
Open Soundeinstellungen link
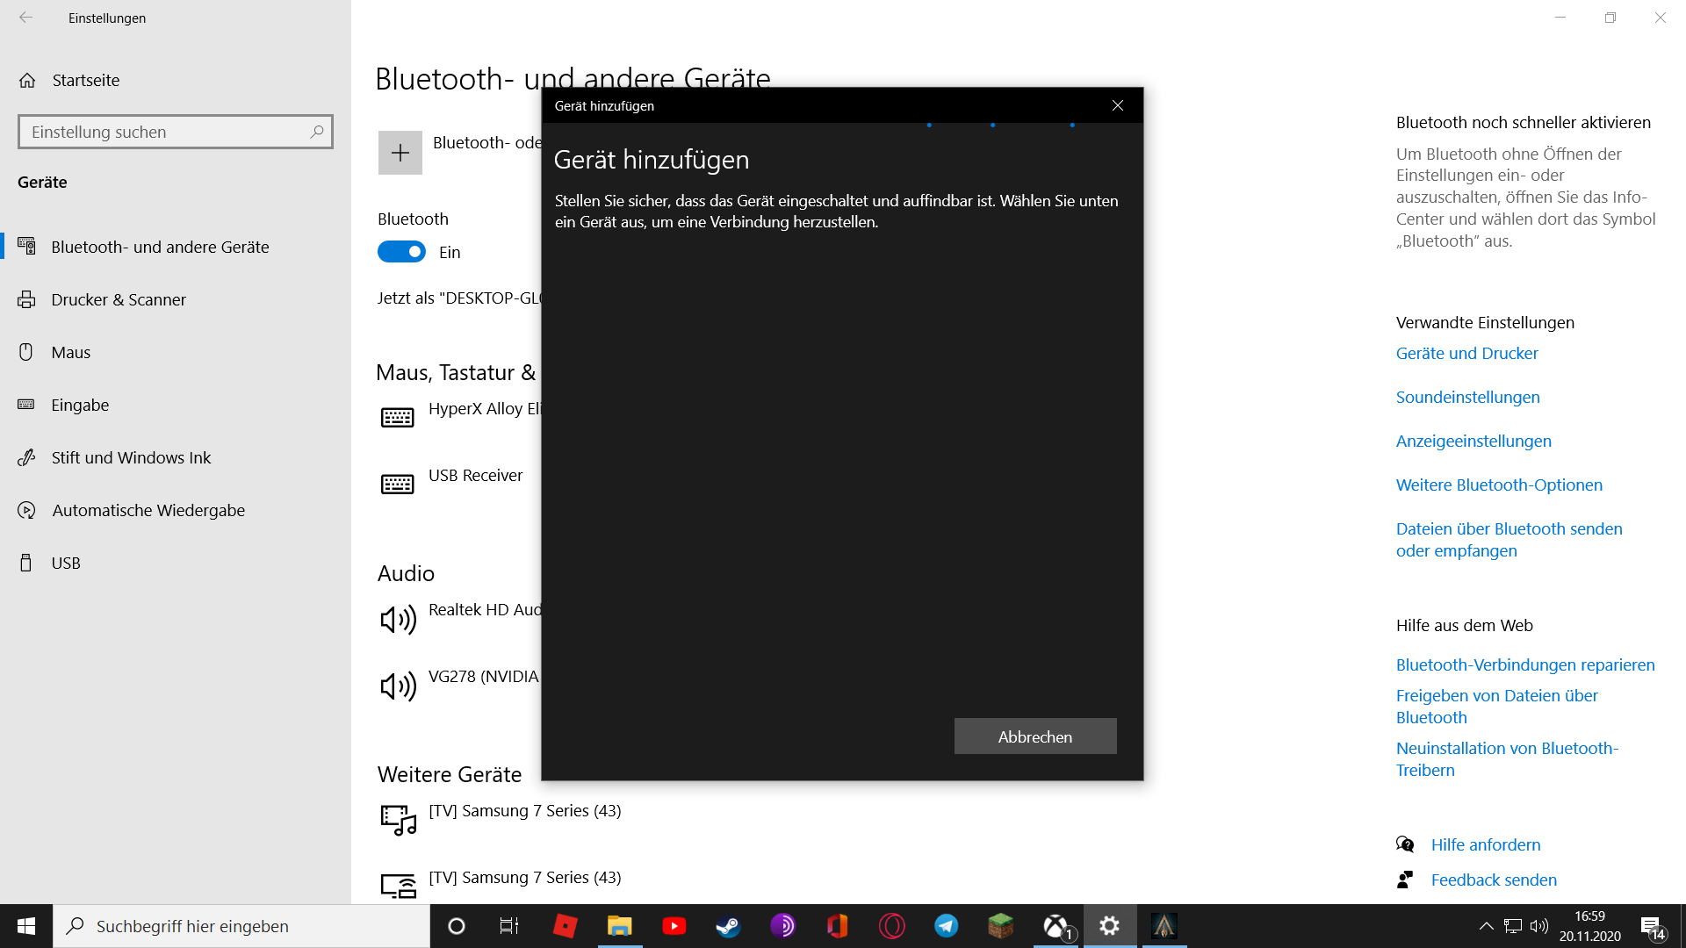(x=1467, y=397)
